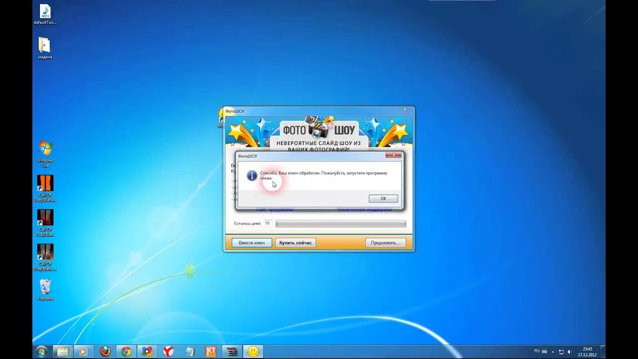Click the Show Desktop strip
The image size is (638, 359).
pos(603,352)
